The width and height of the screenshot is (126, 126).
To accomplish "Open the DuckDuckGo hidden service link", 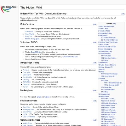I will (27, 77).
